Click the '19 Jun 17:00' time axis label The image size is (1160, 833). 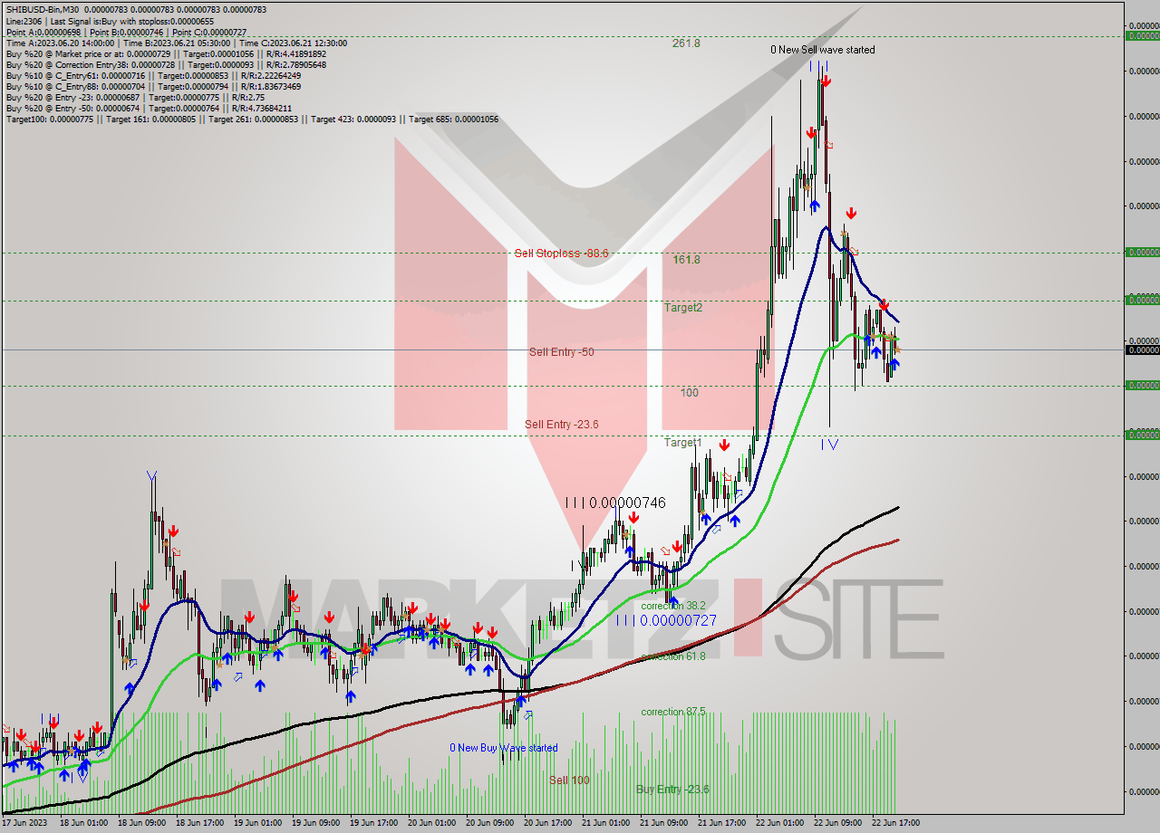(375, 823)
